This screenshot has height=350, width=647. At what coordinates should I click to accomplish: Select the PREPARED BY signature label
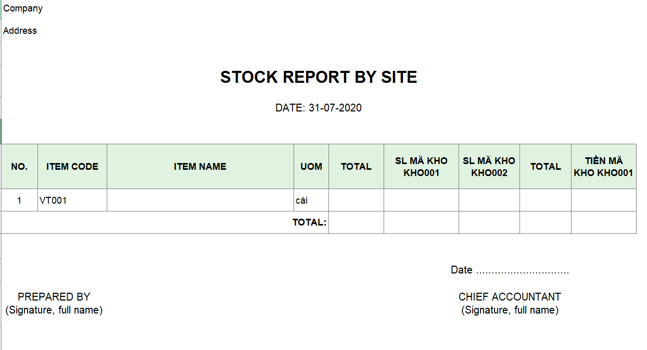tap(54, 297)
